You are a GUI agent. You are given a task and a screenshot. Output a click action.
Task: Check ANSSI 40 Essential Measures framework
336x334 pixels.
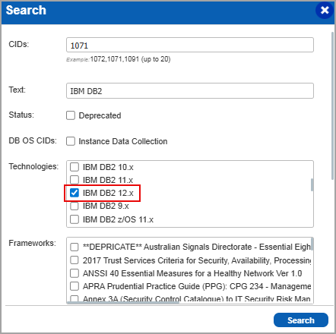tap(74, 273)
